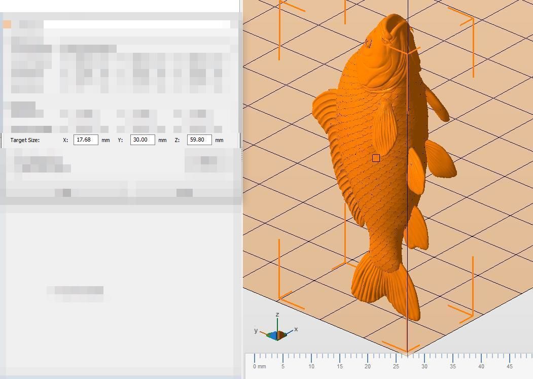Click the '10' mark on the bottom ruler
The width and height of the screenshot is (533, 379).
[x=311, y=366]
